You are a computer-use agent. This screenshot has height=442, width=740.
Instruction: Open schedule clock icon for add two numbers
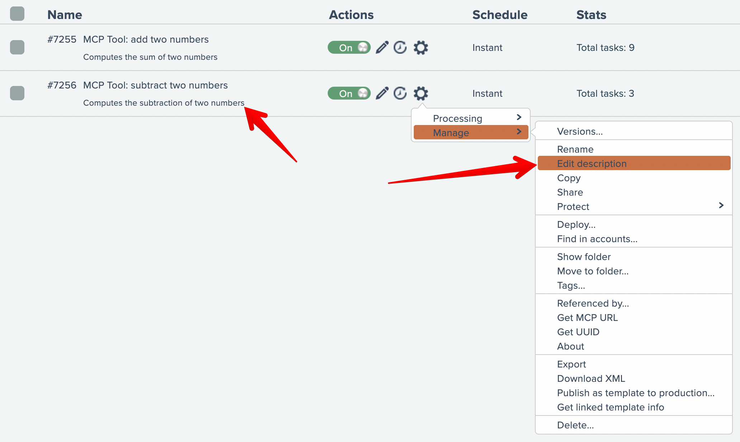[x=400, y=47]
